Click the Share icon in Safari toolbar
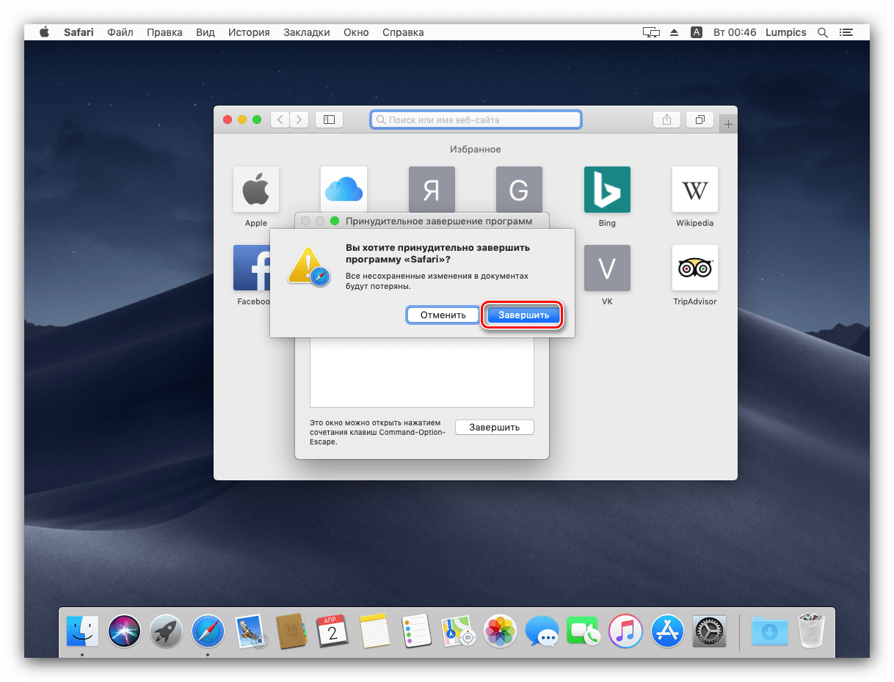Image resolution: width=894 pixels, height=682 pixels. 666,120
